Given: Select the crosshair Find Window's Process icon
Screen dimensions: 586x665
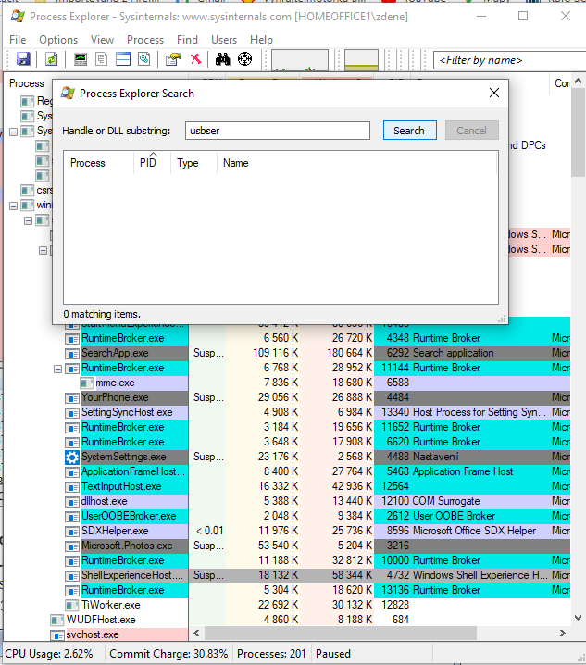Looking at the screenshot, I should (245, 59).
